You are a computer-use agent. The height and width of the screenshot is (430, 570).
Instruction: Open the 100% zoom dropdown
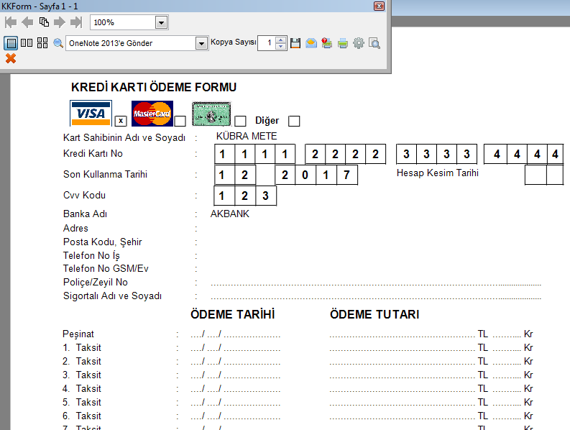pyautogui.click(x=161, y=23)
